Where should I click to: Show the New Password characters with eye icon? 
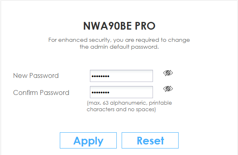pyautogui.click(x=168, y=73)
